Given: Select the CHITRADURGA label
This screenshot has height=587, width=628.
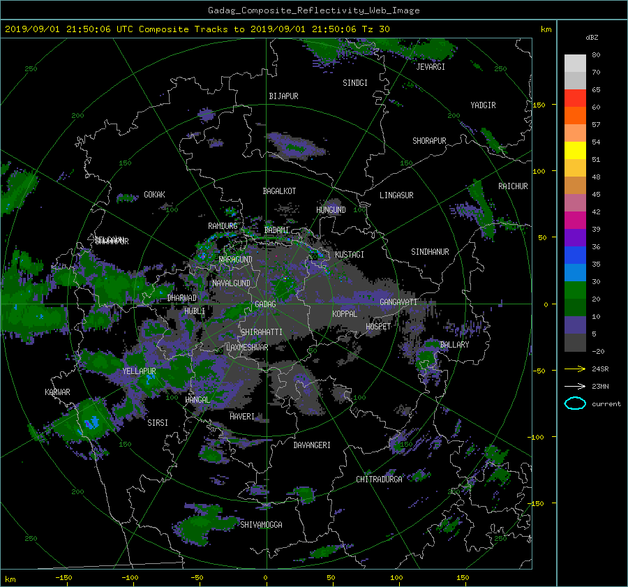Looking at the screenshot, I should click(379, 480).
